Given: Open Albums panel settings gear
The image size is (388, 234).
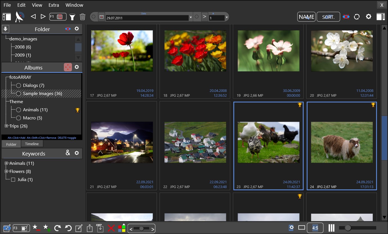Looking at the screenshot, I should [77, 67].
